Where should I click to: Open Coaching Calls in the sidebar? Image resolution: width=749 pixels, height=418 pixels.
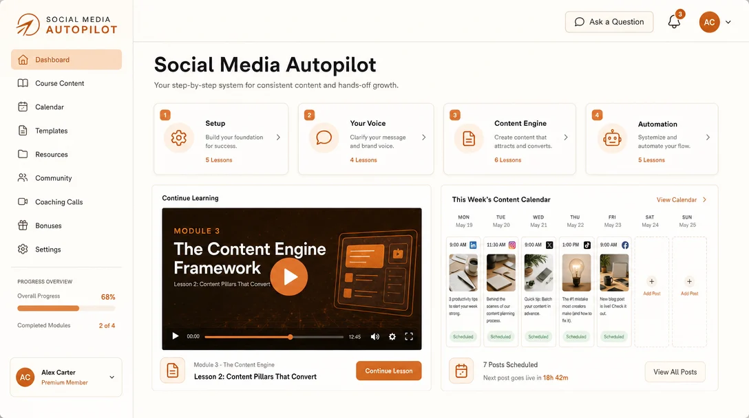pos(66,202)
